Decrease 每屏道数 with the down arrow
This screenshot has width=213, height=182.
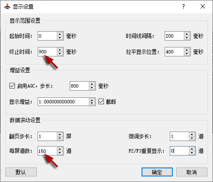60,153
